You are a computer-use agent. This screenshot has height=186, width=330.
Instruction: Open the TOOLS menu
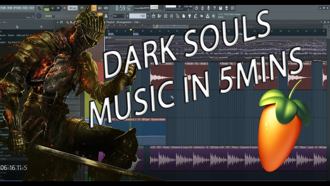click(x=25, y=8)
